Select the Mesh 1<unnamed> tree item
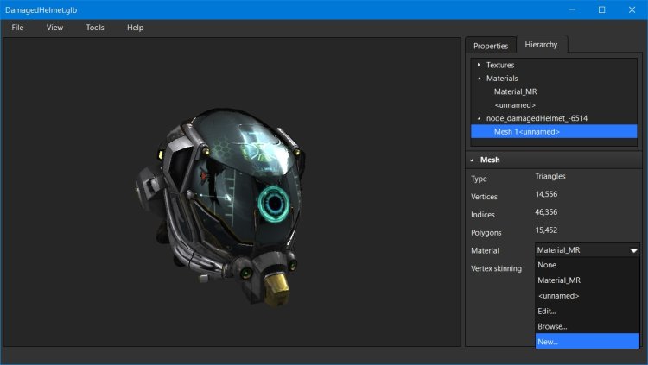This screenshot has width=648, height=365. coord(526,132)
